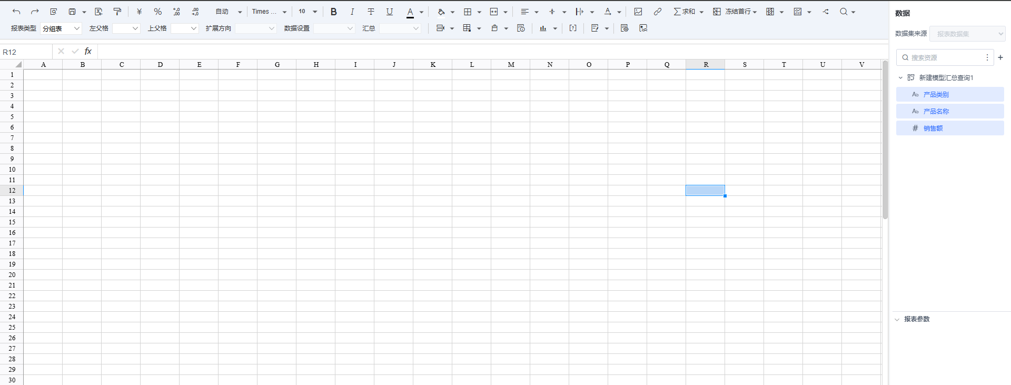Apply the percent number format
Viewport: 1011px width, 385px height.
tap(157, 12)
